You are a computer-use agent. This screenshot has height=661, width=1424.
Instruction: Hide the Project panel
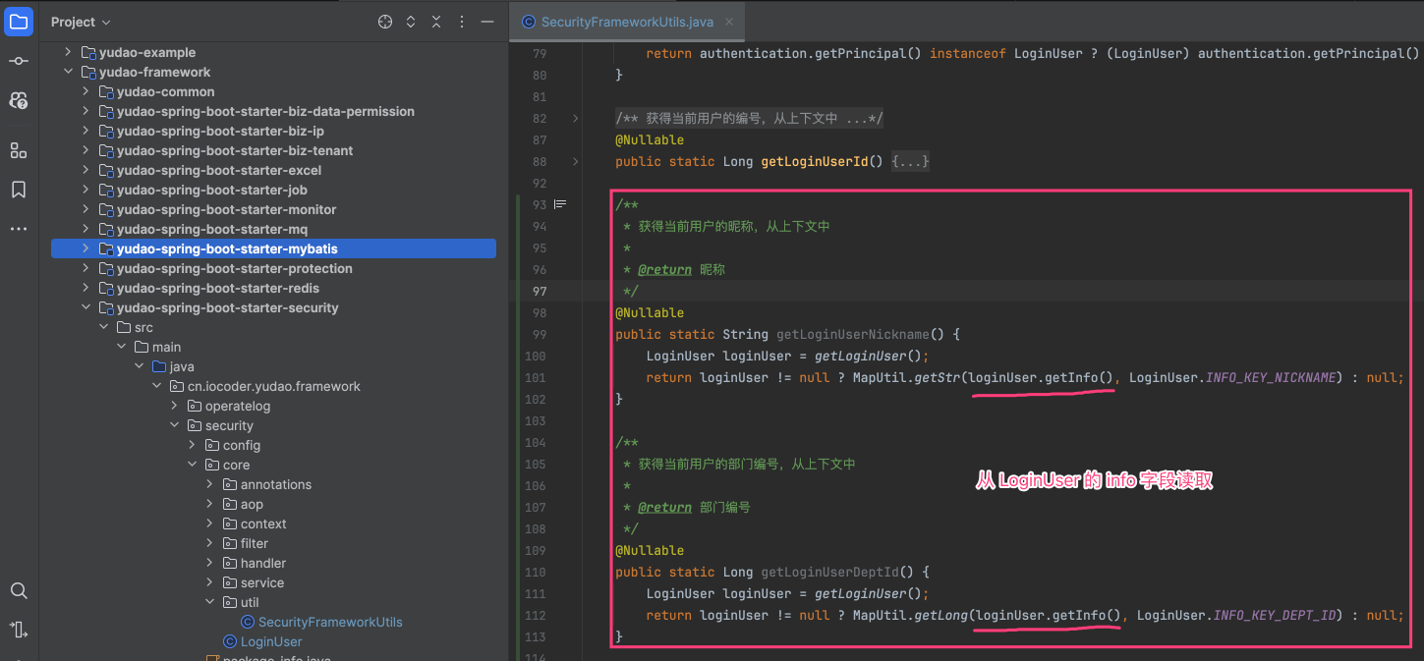[x=487, y=22]
